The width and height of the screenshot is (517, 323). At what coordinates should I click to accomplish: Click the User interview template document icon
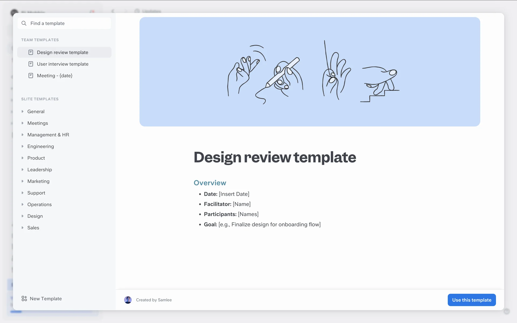tap(31, 64)
